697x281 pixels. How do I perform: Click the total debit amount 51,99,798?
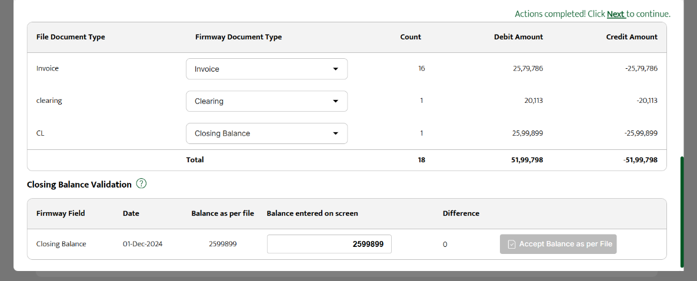527,160
